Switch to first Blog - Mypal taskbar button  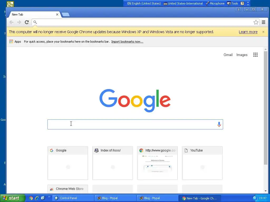click(115, 198)
